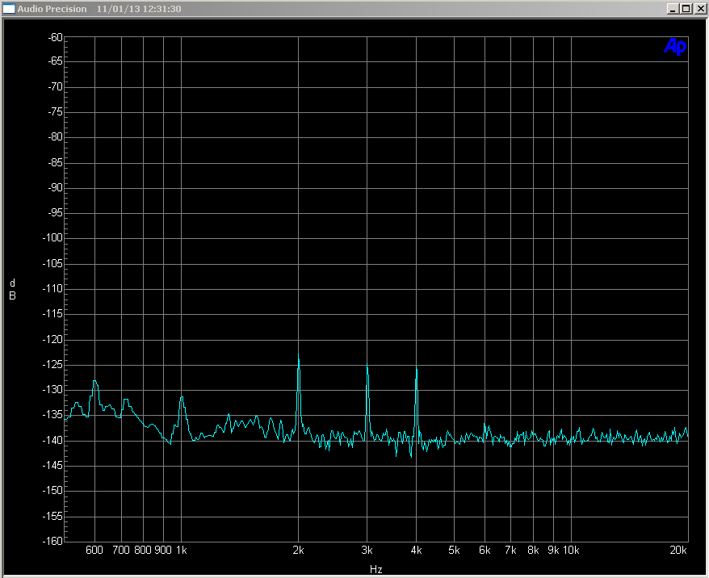Click the -100 dB axis label
Screen dimensions: 709x578
point(52,237)
